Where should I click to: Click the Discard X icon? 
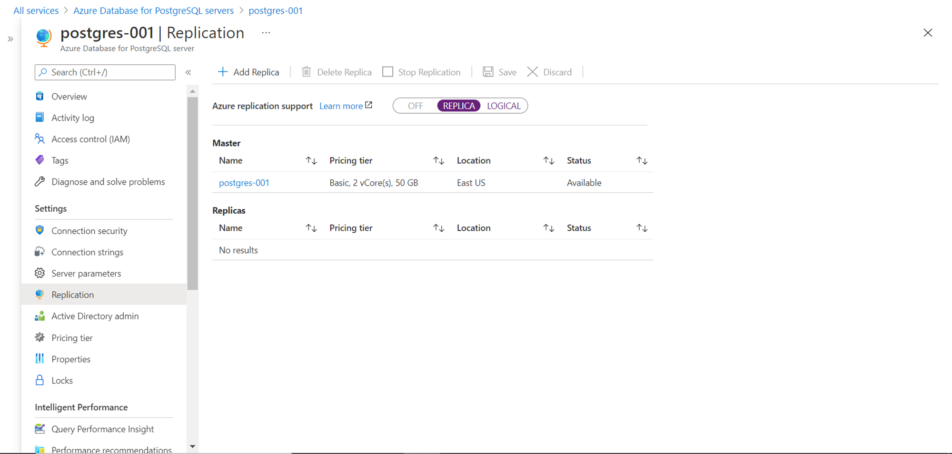533,72
